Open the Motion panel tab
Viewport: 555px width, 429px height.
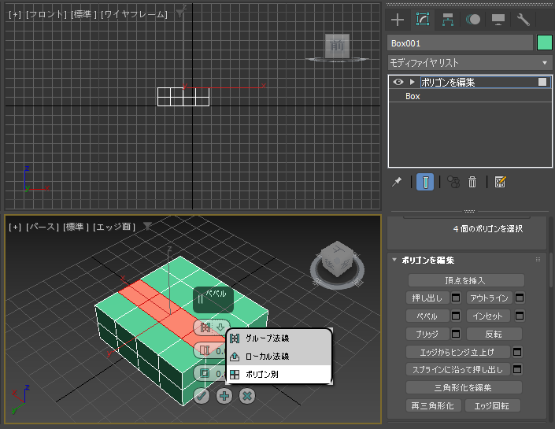473,20
